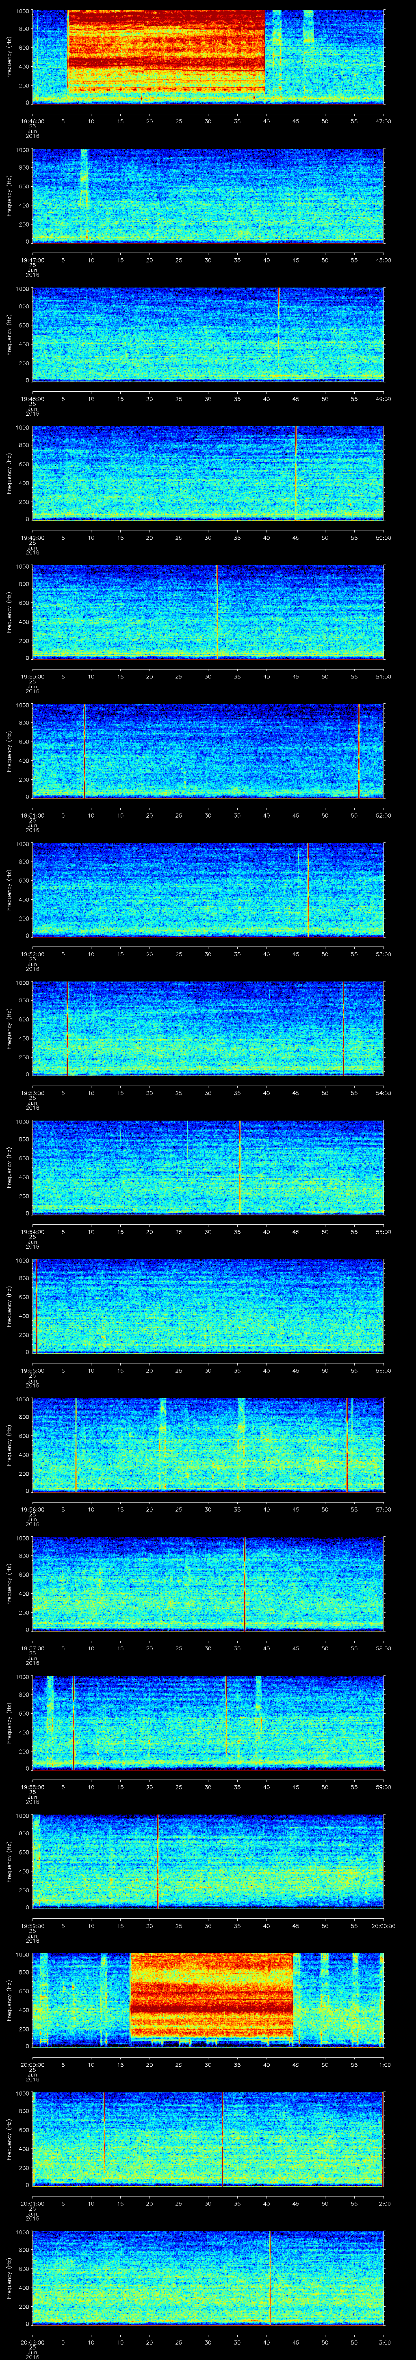Image resolution: width=416 pixels, height=2360 pixels.
Task: Click the red broadband burst in the 19:46:00 spectrogram
Action: click(x=167, y=51)
